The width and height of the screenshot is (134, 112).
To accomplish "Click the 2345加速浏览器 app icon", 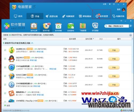I will pos(12,67).
